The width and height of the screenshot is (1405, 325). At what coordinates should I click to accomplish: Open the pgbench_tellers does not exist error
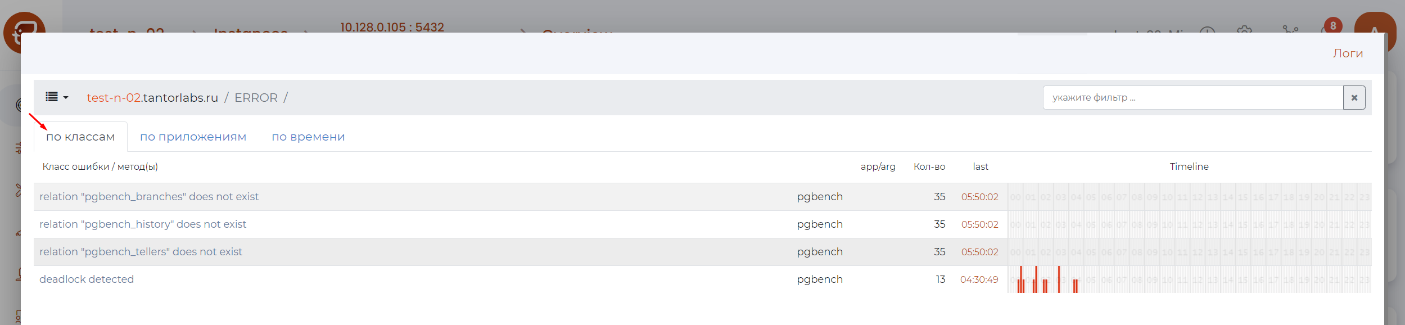coord(141,252)
